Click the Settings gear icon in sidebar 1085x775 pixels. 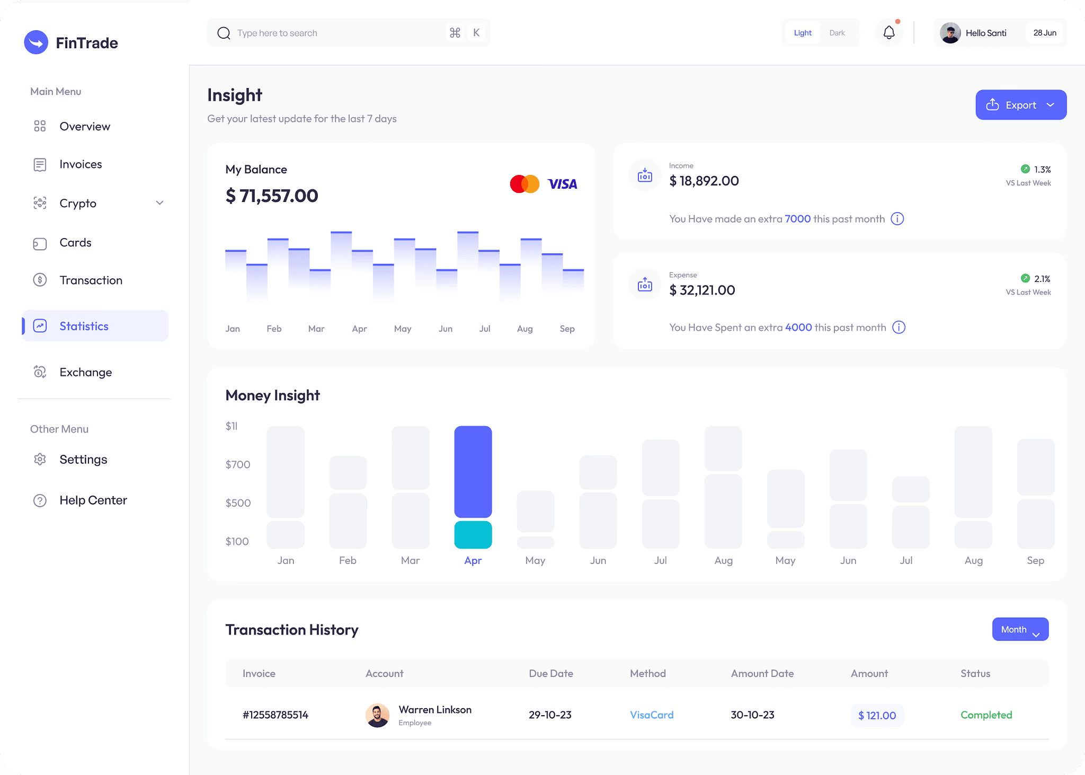(x=40, y=459)
